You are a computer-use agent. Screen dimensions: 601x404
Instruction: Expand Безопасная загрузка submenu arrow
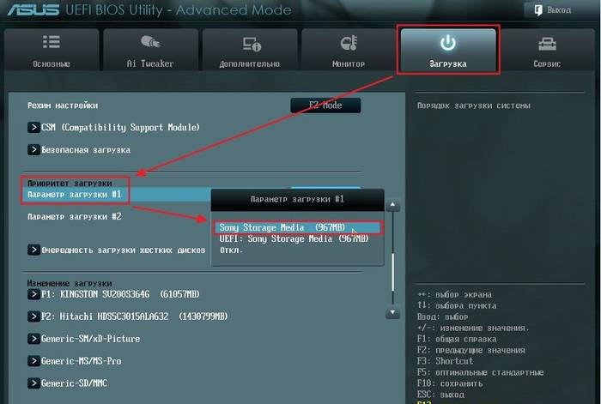(x=33, y=150)
